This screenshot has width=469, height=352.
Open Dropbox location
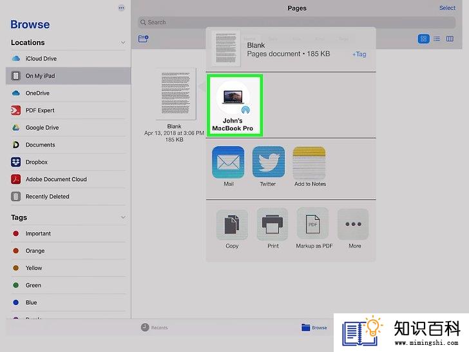[68, 162]
